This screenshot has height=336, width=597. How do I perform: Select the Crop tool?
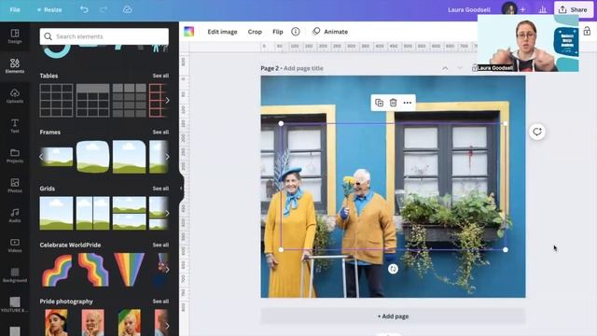pyautogui.click(x=255, y=32)
